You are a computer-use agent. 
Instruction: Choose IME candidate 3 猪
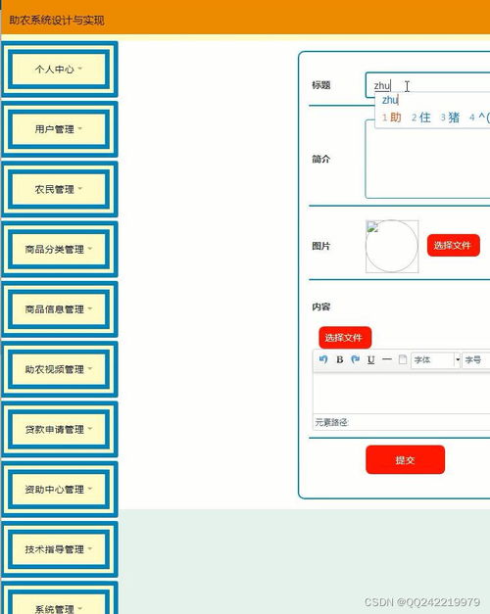[450, 118]
